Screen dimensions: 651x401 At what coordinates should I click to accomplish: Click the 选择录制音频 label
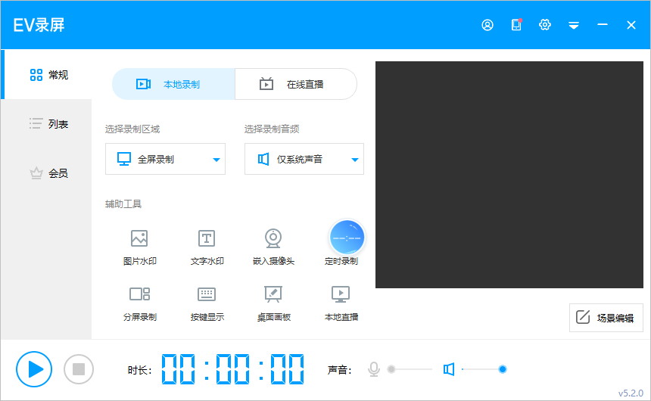[x=272, y=129]
